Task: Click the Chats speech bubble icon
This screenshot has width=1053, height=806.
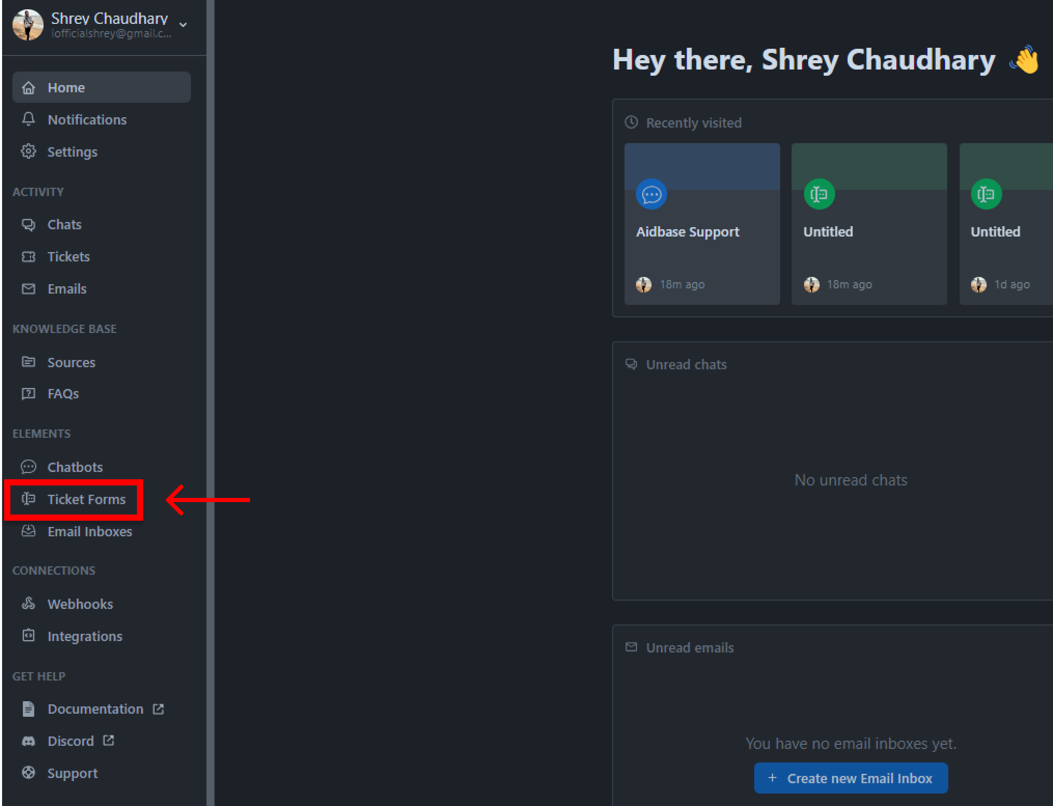Action: tap(29, 225)
